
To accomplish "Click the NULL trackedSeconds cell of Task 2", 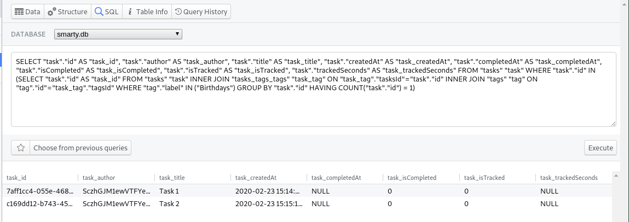I will 574,203.
